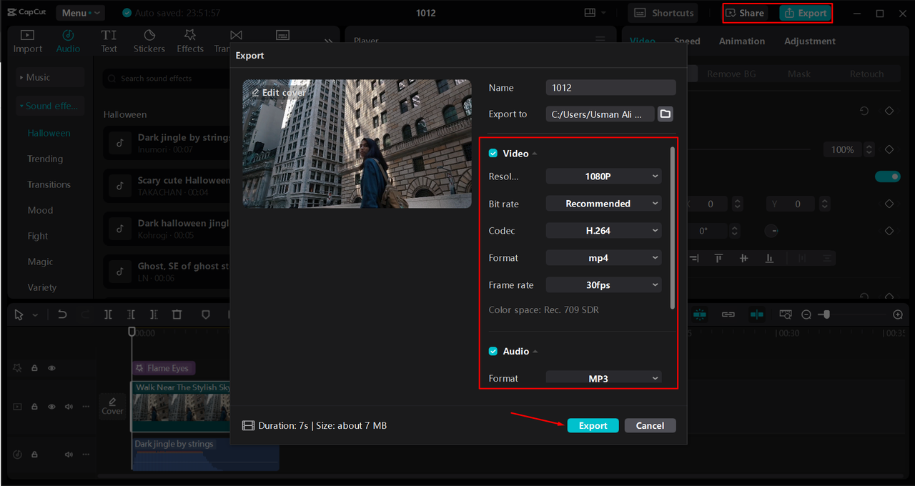Switch to the Adjustment tab
The image size is (915, 486).
pyautogui.click(x=810, y=41)
